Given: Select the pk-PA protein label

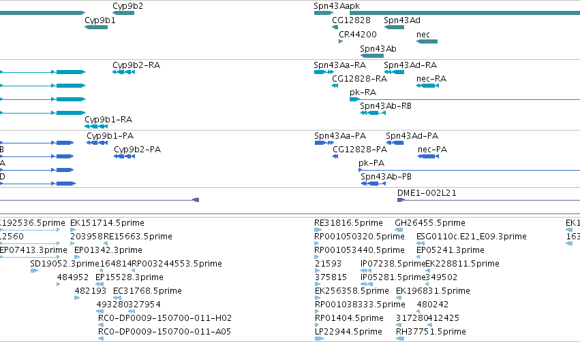Looking at the screenshot, I should (371, 163).
